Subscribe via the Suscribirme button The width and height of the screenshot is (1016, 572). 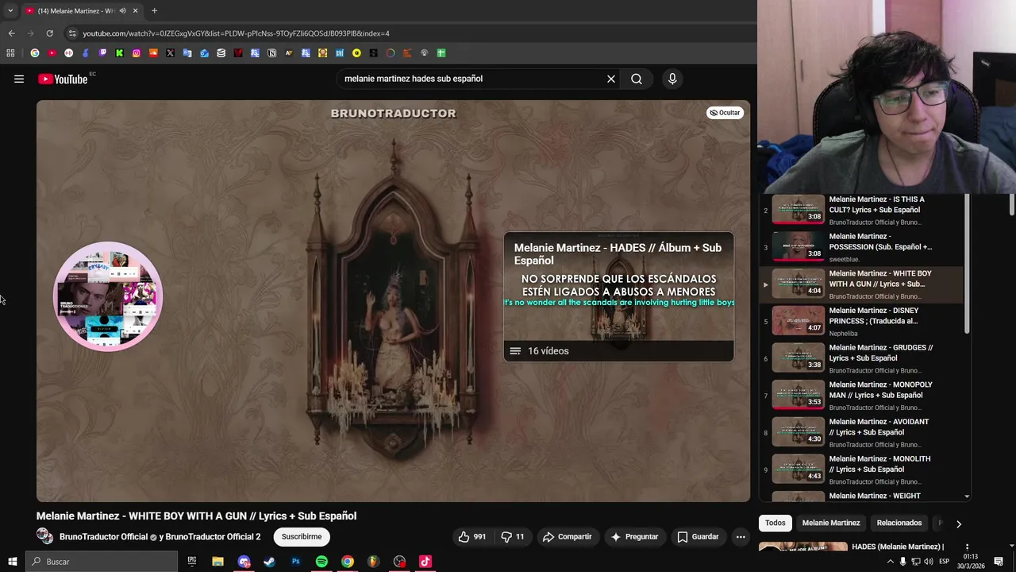[x=302, y=537]
